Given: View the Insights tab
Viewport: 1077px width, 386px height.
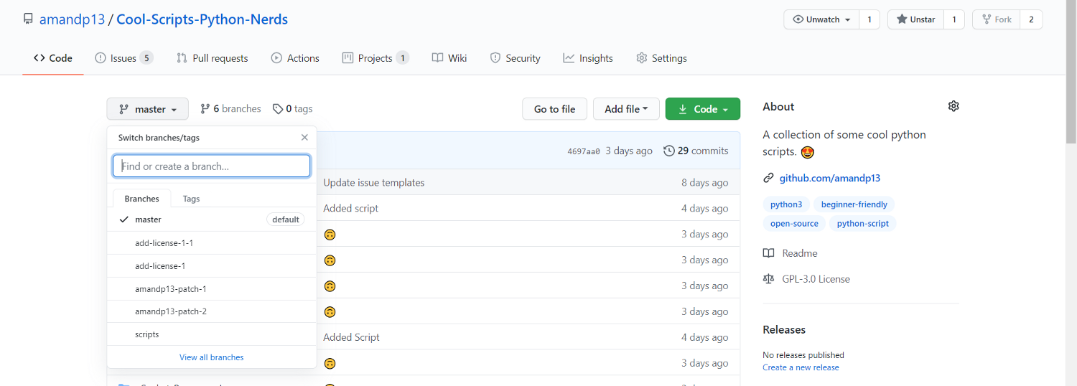Looking at the screenshot, I should click(588, 58).
